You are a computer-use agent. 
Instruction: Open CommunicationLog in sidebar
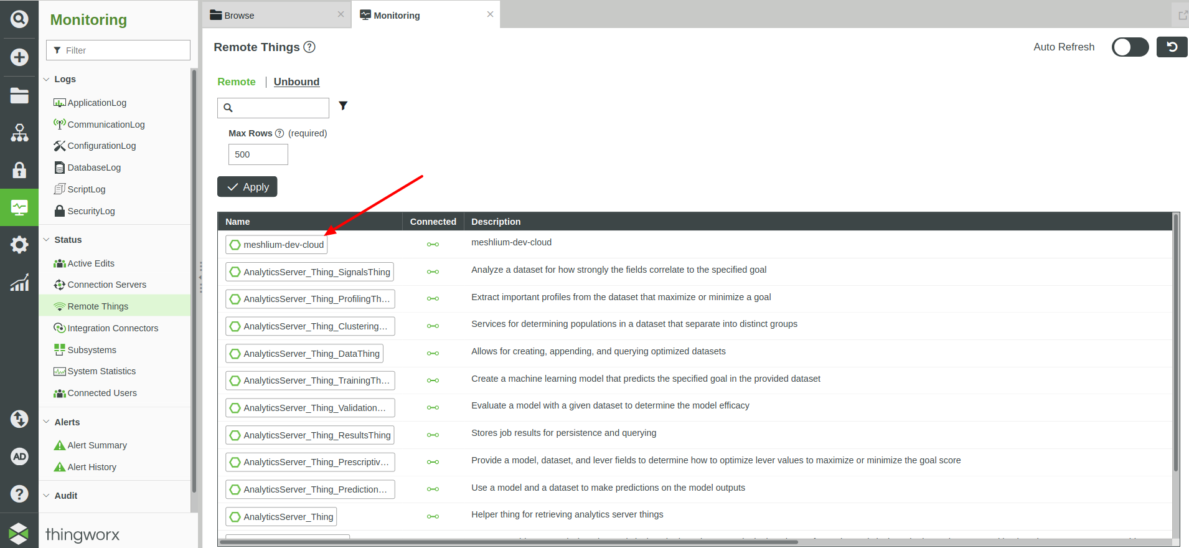click(100, 125)
